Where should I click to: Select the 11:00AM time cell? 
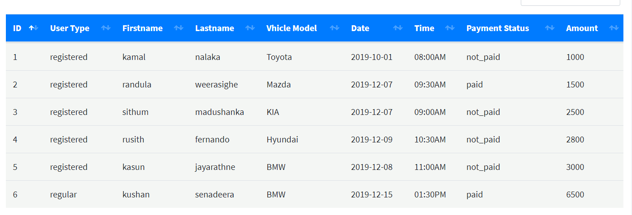[x=430, y=167]
